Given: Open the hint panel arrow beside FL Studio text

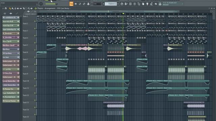Looking at the screenshot, I should click(183, 4).
